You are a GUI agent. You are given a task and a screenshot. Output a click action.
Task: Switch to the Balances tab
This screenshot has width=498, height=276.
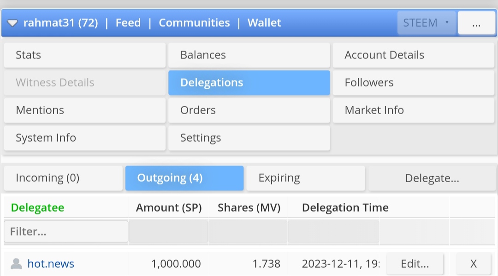tap(249, 55)
